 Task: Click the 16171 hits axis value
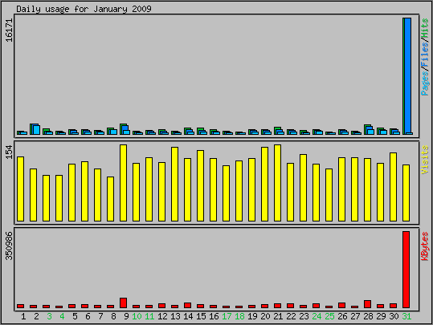[9, 30]
